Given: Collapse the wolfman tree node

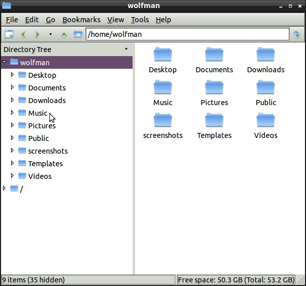Looking at the screenshot, I should [5, 62].
